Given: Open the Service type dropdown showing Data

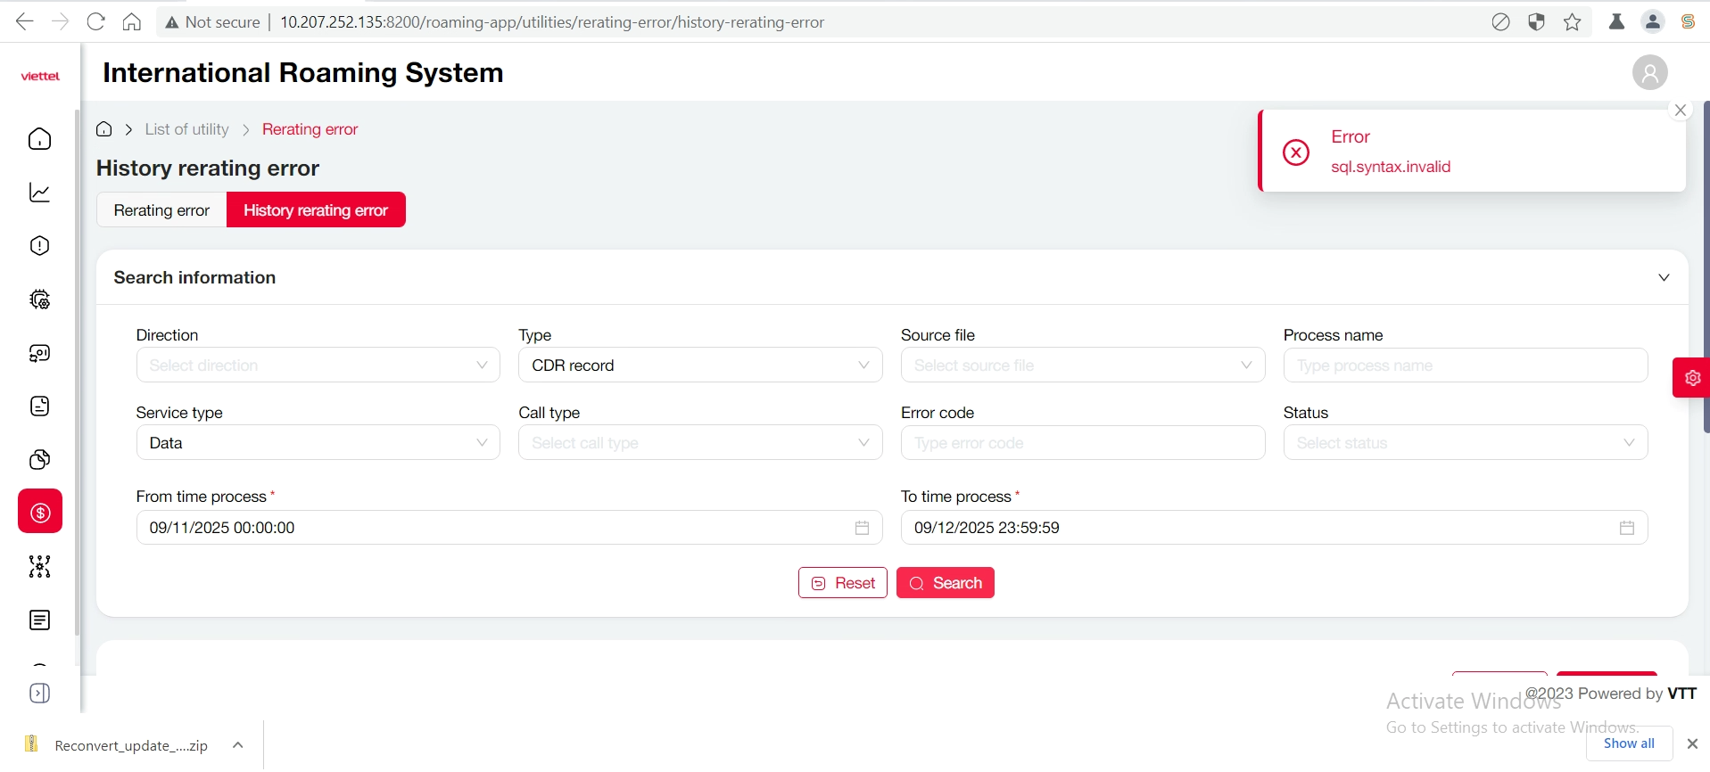Looking at the screenshot, I should (x=318, y=443).
